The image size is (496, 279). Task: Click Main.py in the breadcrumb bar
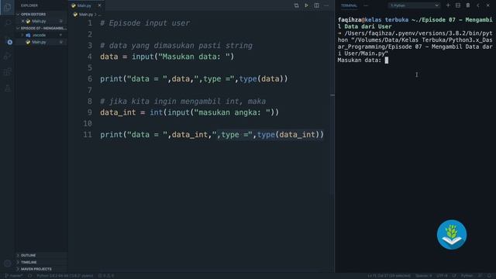pyautogui.click(x=86, y=14)
